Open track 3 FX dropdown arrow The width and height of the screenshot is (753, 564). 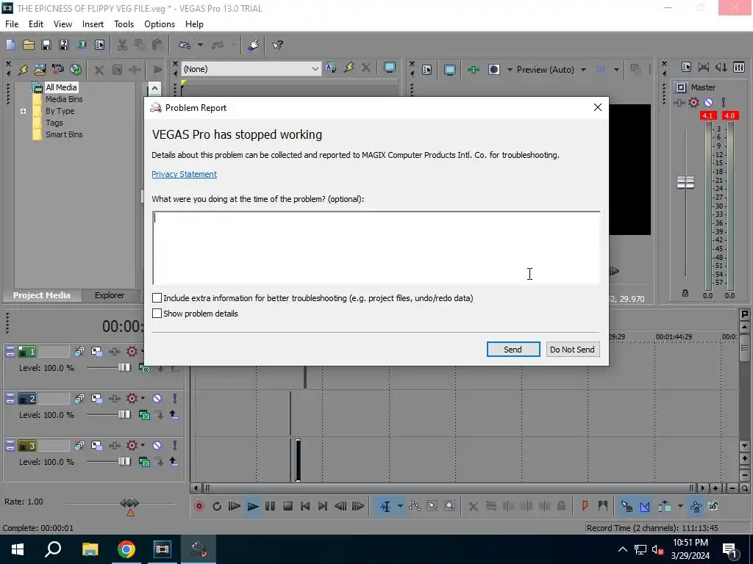click(143, 445)
